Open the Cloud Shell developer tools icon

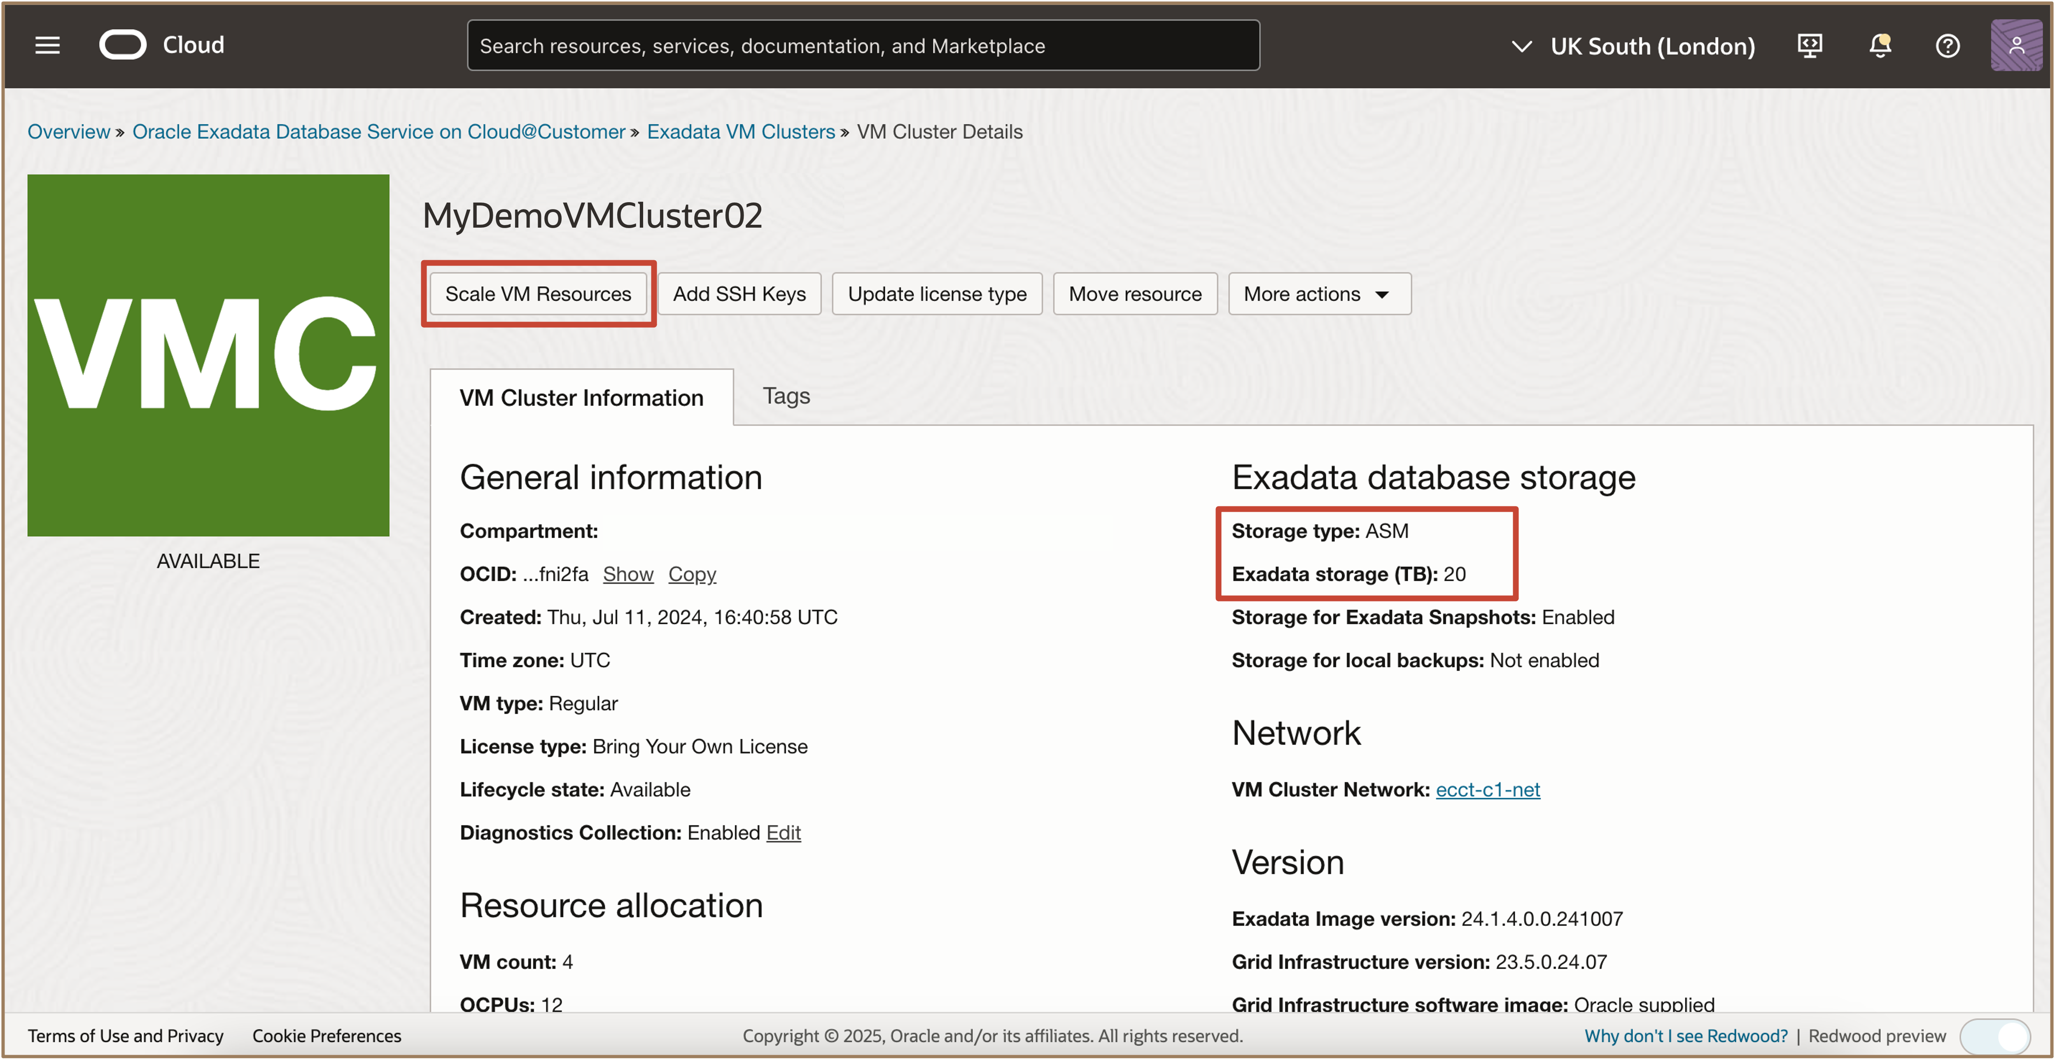pos(1809,45)
